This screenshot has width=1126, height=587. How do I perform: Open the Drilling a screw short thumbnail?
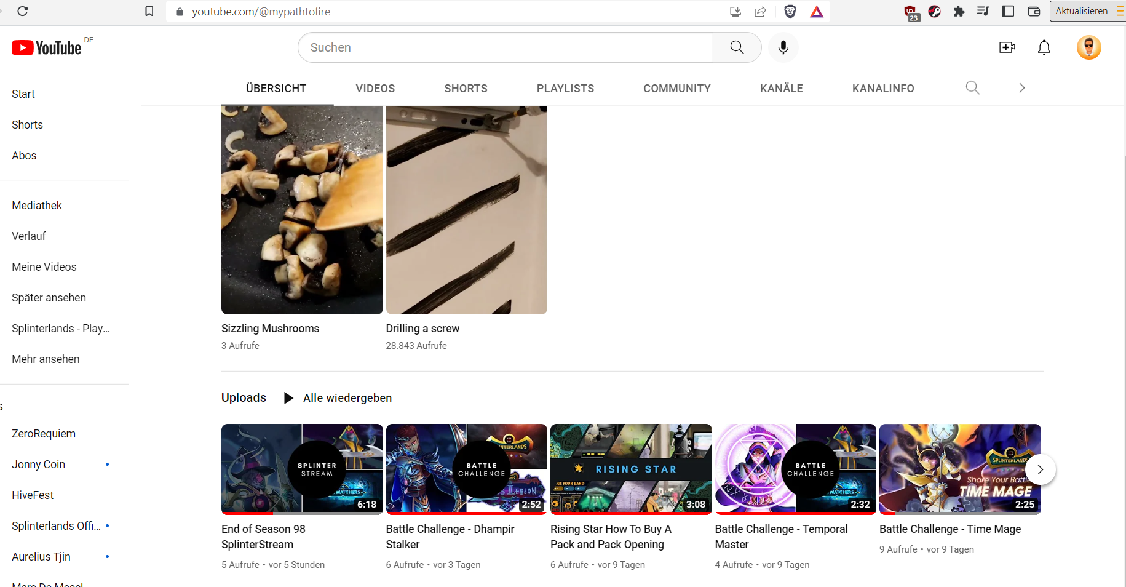[467, 210]
